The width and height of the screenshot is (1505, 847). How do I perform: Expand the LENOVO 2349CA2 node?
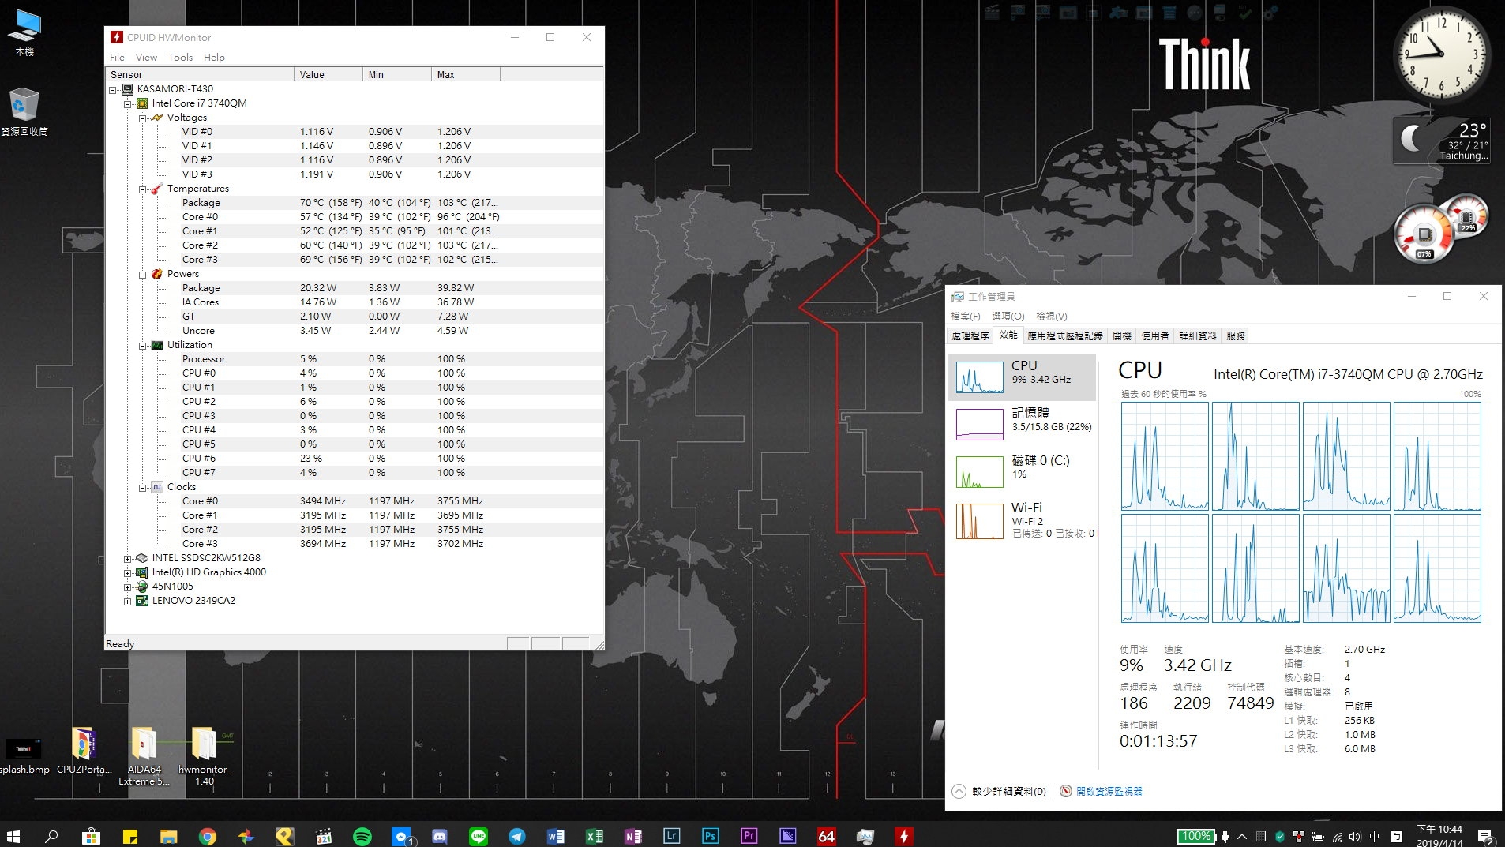click(128, 601)
